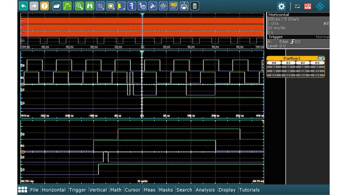The height and width of the screenshot is (195, 347).
Task: Click the '10 ns/div' label in bottom diagram
Action: pos(142,181)
